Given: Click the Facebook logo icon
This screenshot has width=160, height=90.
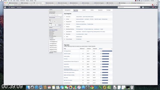Looking at the screenshot, I should (x=5, y=7).
